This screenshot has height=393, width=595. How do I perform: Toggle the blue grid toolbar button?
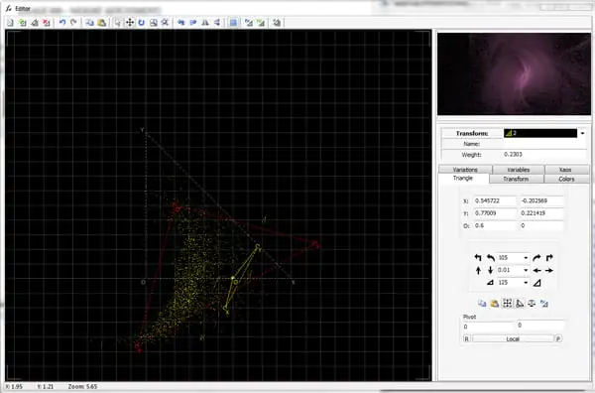coord(233,23)
